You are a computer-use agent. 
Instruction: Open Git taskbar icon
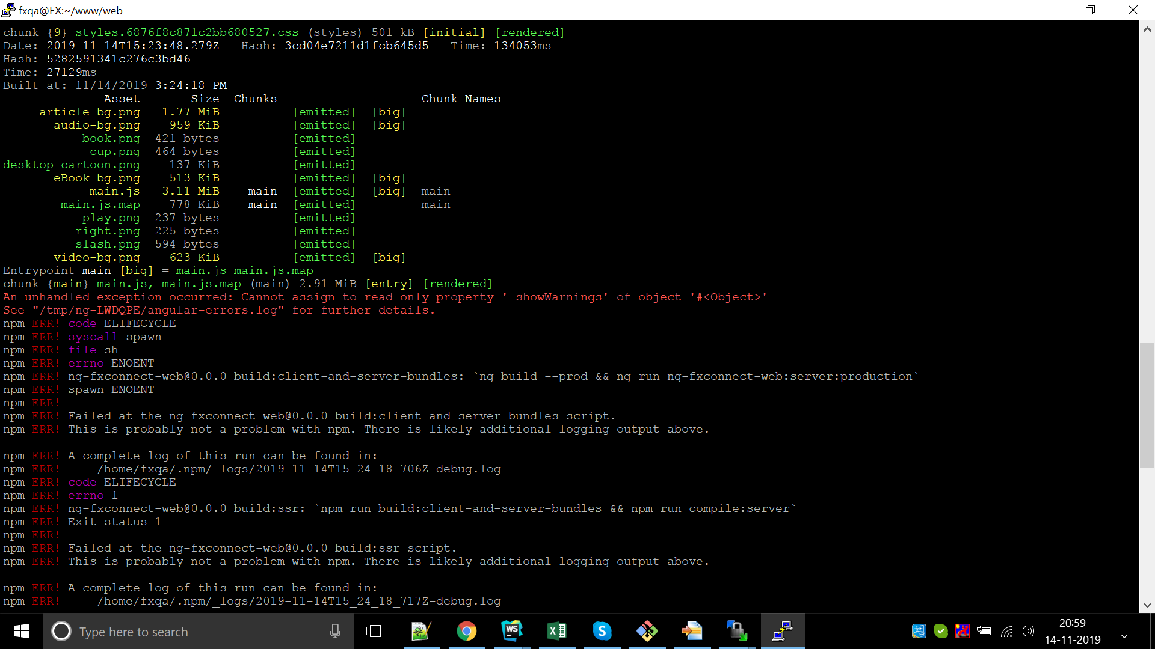(647, 631)
